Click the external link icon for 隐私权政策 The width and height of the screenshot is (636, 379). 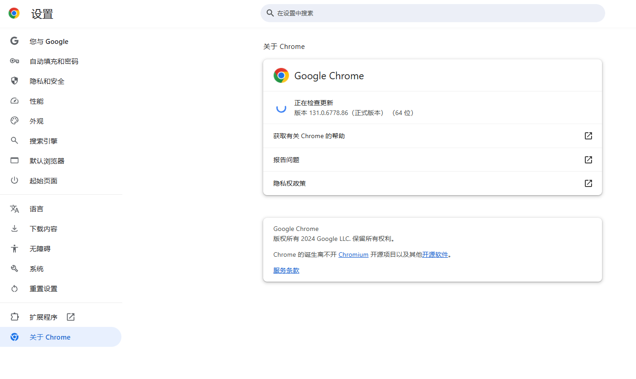coord(588,183)
